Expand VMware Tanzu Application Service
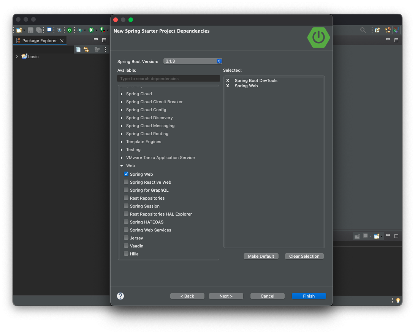415x334 pixels. tap(122, 158)
